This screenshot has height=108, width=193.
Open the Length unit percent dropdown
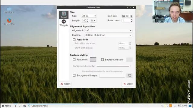point(93,21)
